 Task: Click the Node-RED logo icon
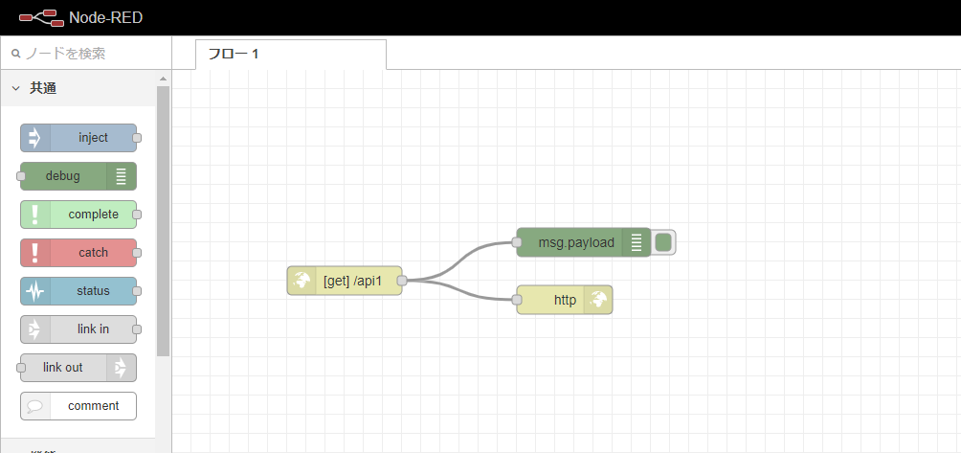pos(34,17)
